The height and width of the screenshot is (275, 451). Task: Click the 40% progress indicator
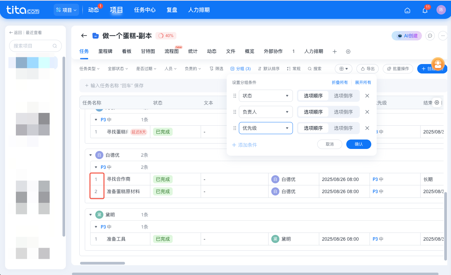[166, 35]
